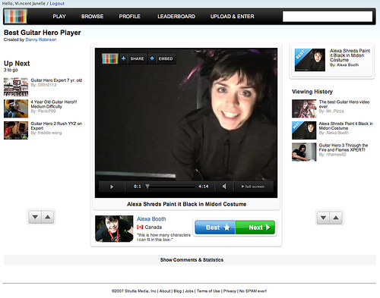Click the Viewing History down arrow
The image size is (380, 298).
[323, 218]
